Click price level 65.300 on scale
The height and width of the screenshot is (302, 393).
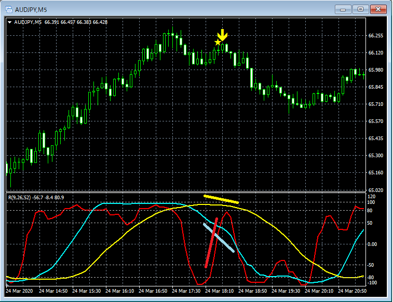point(376,156)
